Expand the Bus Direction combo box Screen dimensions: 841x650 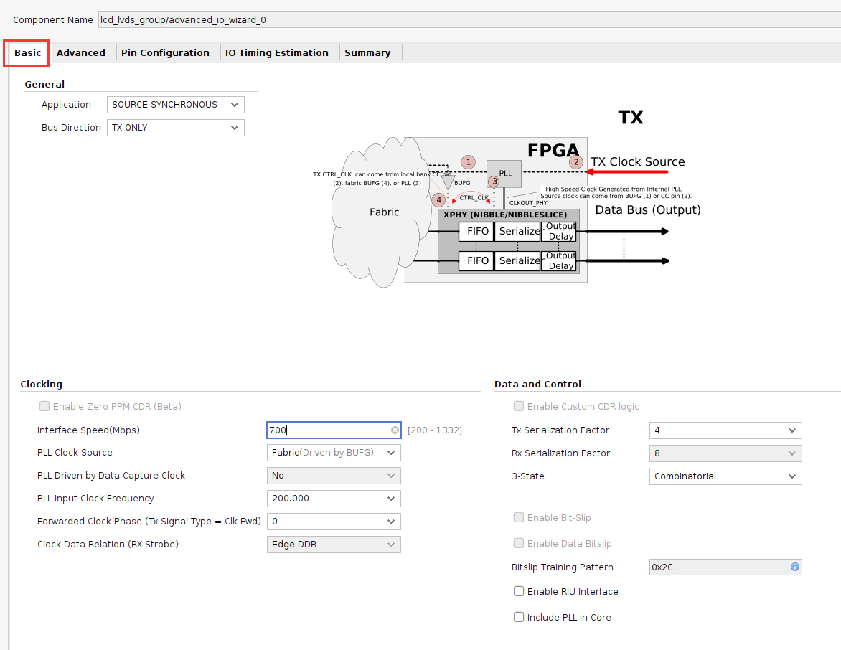[175, 128]
